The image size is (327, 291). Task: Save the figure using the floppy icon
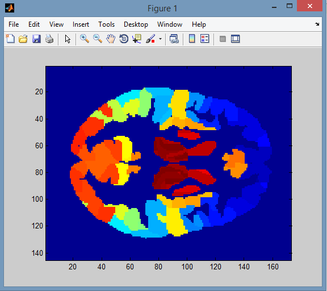(36, 39)
